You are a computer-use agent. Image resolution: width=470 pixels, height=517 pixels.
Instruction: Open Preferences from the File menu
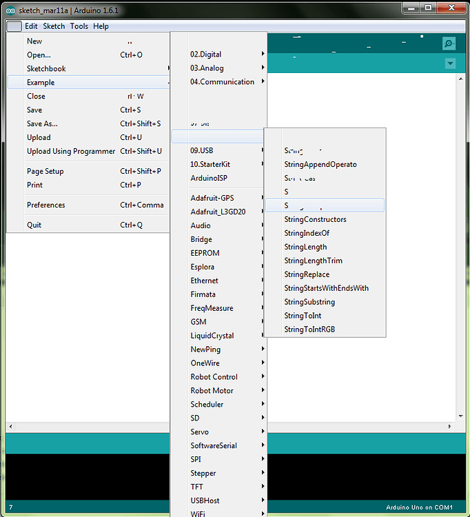88,205
